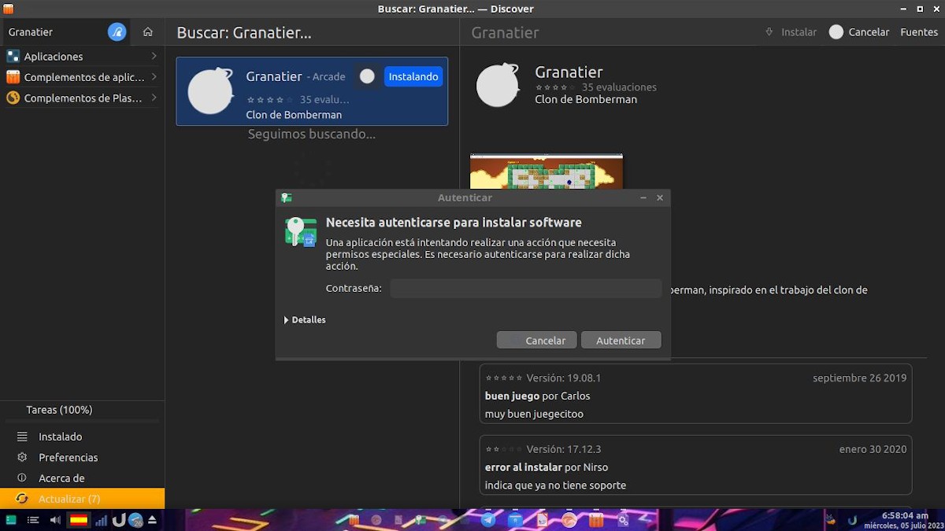Open Telegram from the dock
The image size is (945, 531).
coord(488,520)
